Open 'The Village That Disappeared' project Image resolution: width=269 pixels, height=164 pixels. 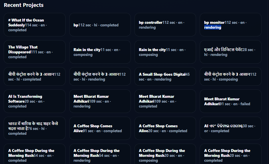(x=34, y=52)
